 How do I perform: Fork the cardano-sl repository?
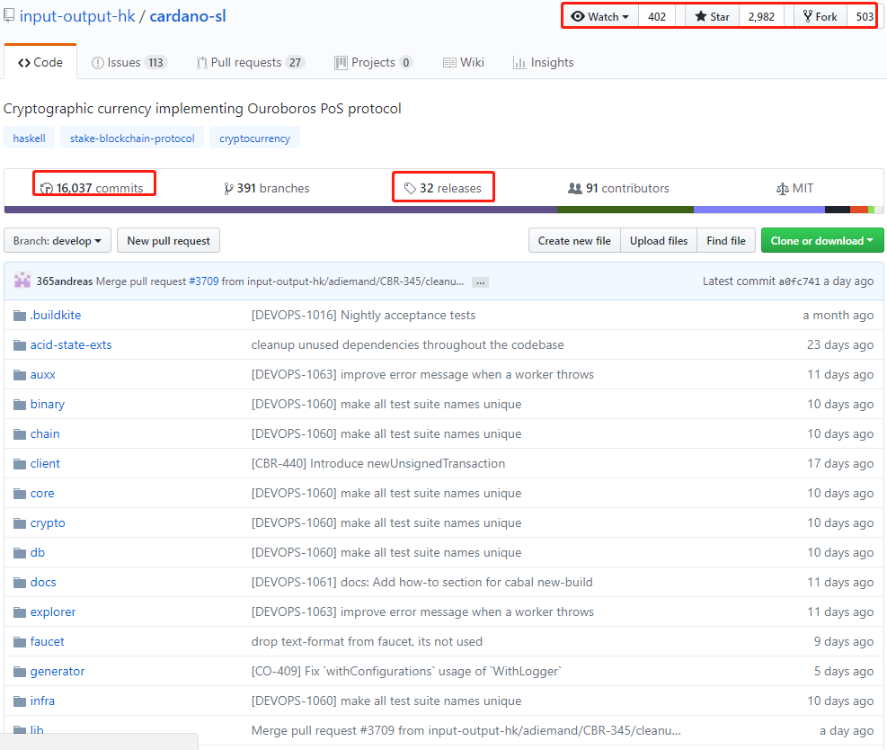(x=820, y=16)
